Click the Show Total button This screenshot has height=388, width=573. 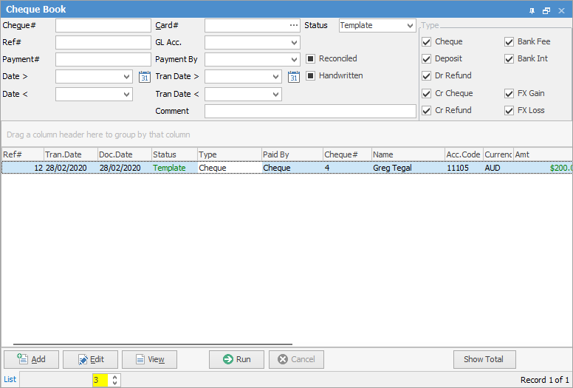pyautogui.click(x=484, y=359)
